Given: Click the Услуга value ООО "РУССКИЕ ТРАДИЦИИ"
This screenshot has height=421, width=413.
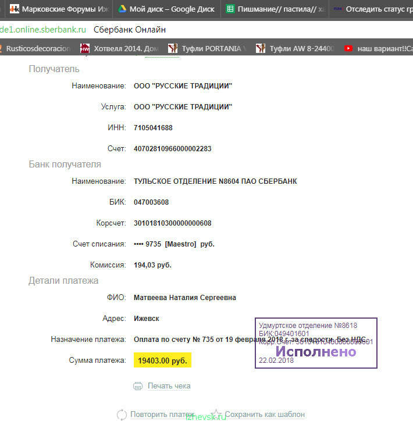Looking at the screenshot, I should coord(183,107).
